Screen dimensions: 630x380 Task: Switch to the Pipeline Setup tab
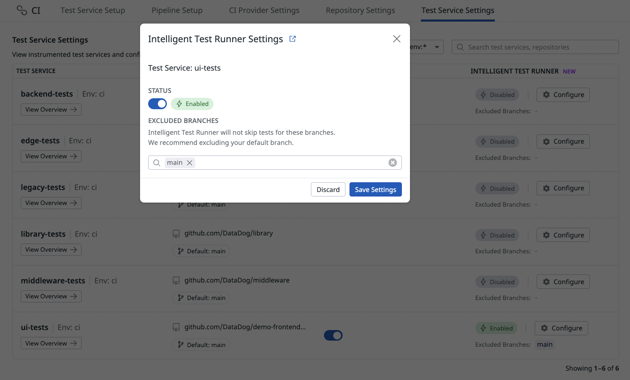click(177, 11)
